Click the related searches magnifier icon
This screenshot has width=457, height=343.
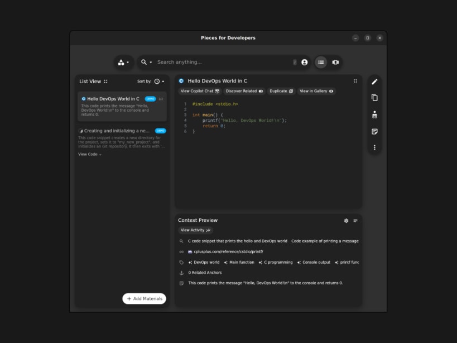pos(181,241)
